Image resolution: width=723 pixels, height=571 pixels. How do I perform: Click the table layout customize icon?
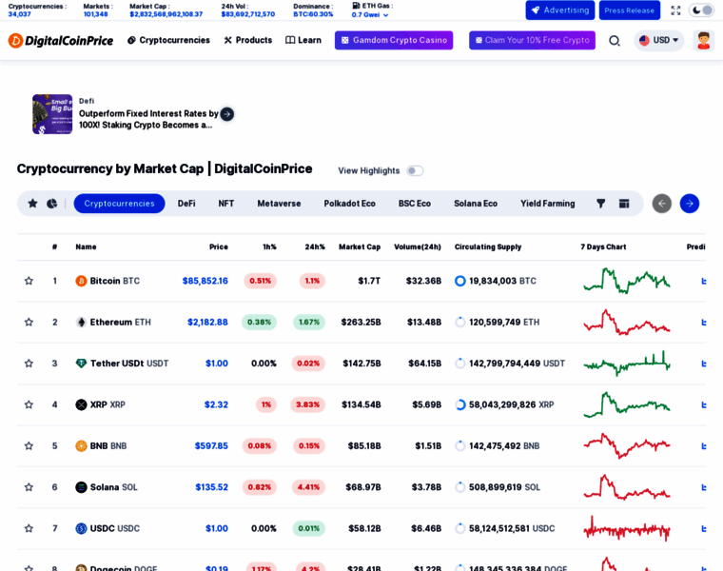624,204
